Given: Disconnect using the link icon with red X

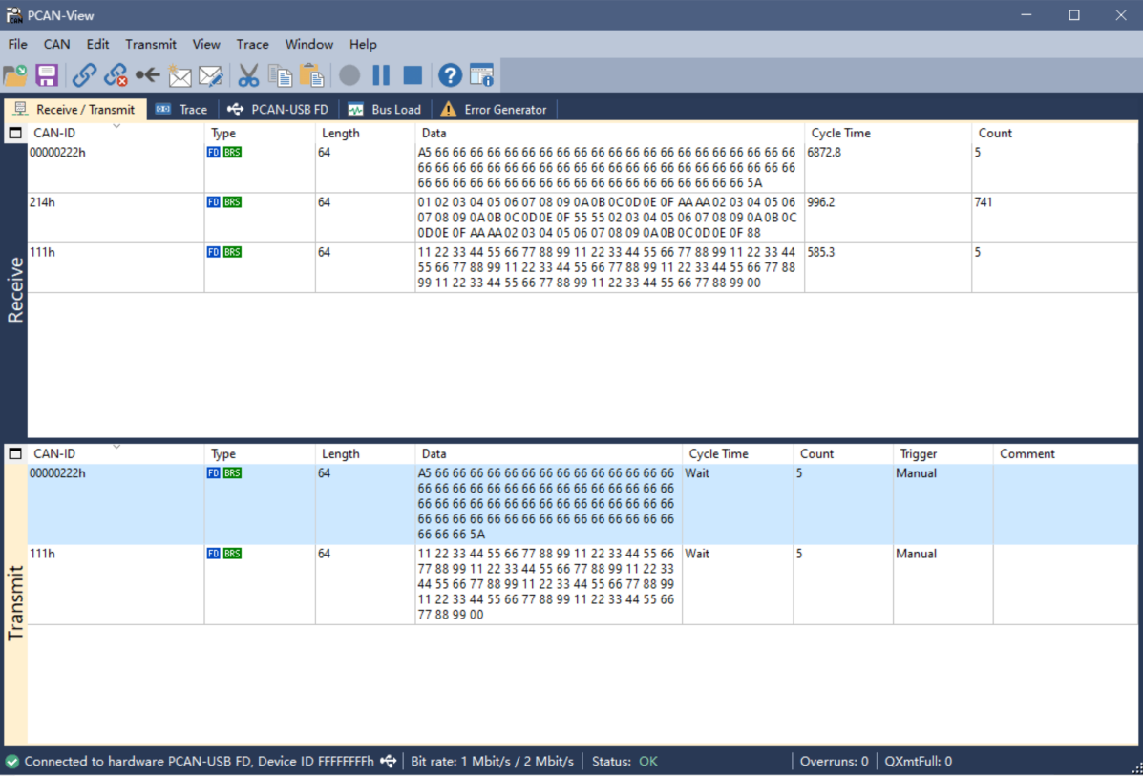Looking at the screenshot, I should tap(116, 75).
